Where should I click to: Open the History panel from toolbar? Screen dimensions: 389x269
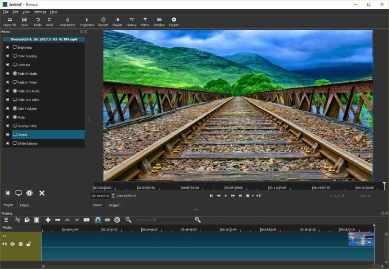(x=131, y=22)
